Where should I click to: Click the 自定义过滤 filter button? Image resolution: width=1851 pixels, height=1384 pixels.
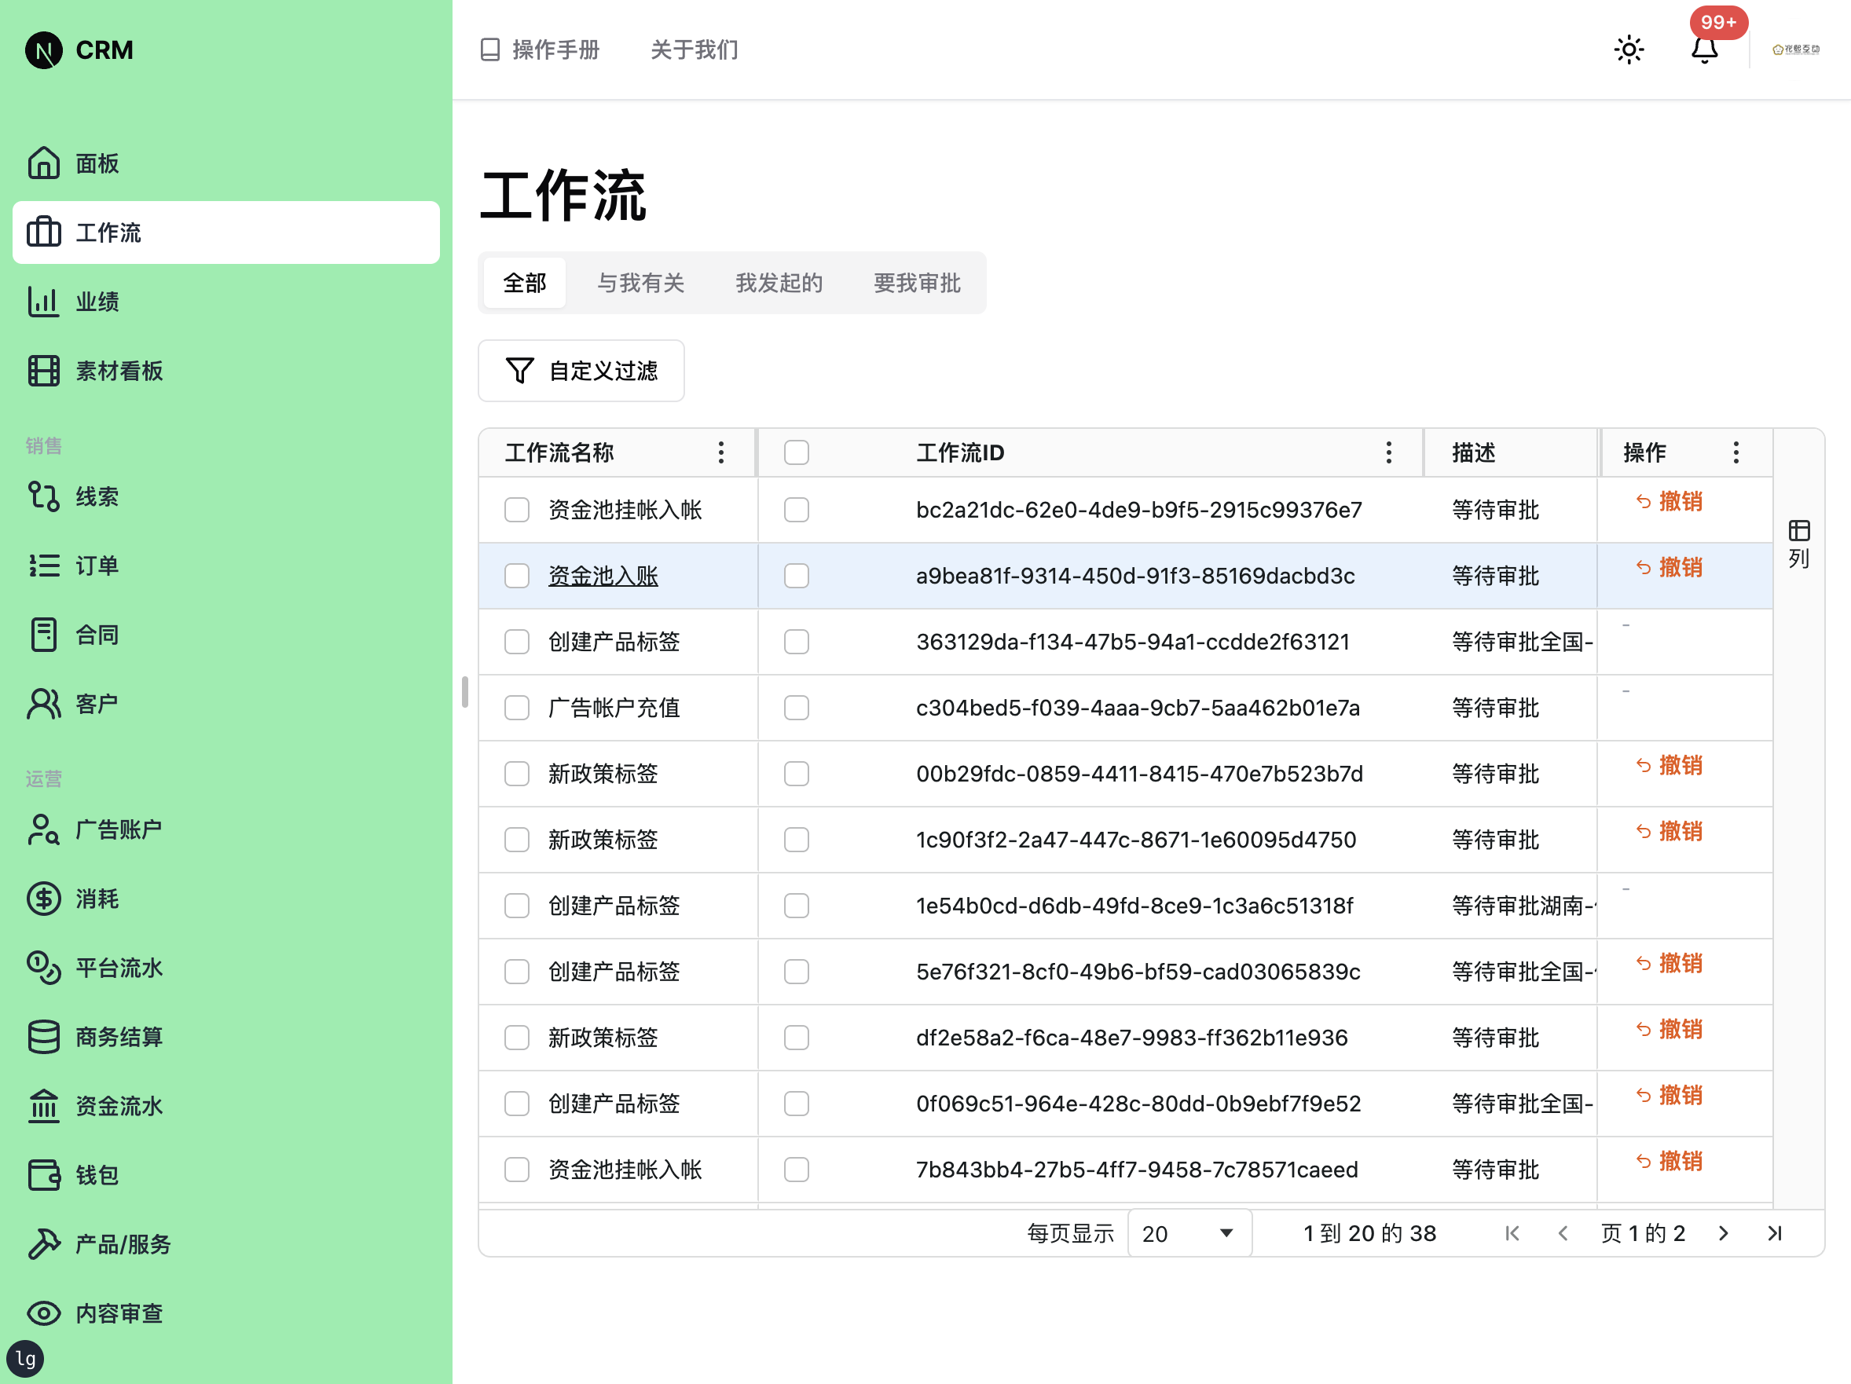(x=581, y=371)
